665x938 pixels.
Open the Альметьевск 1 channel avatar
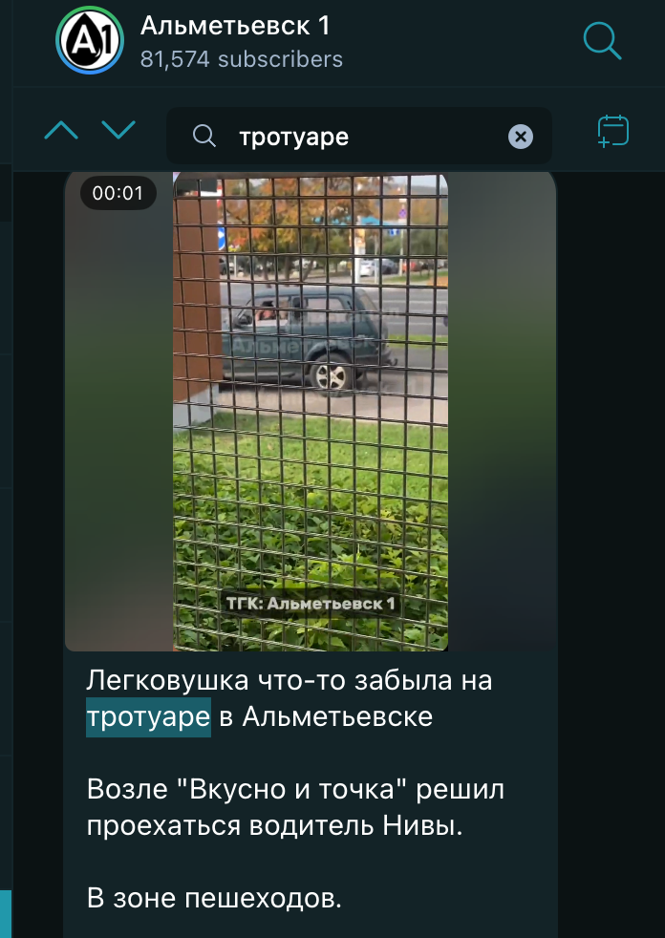pos(90,41)
